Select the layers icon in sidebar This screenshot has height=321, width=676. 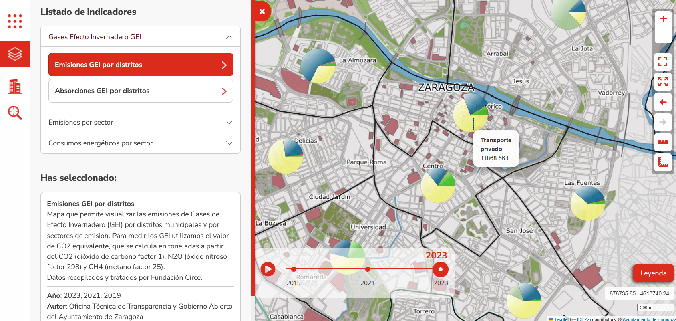click(x=15, y=54)
